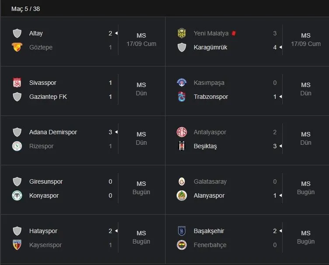Open the Giresunspor vs Konyaspor match status
This screenshot has width=329, height=265.
pyautogui.click(x=141, y=188)
